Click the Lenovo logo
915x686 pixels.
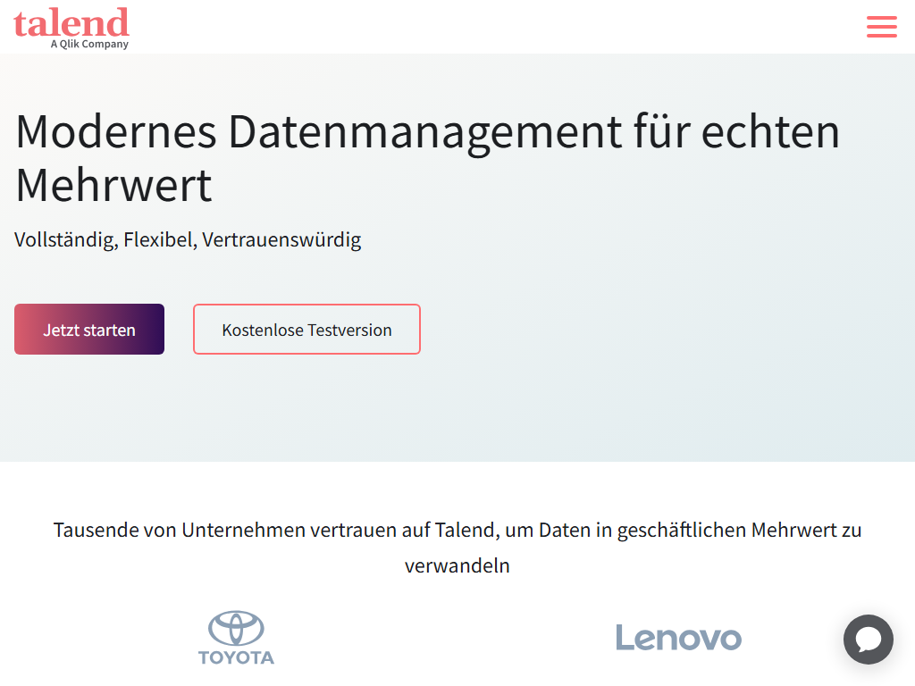pos(679,638)
